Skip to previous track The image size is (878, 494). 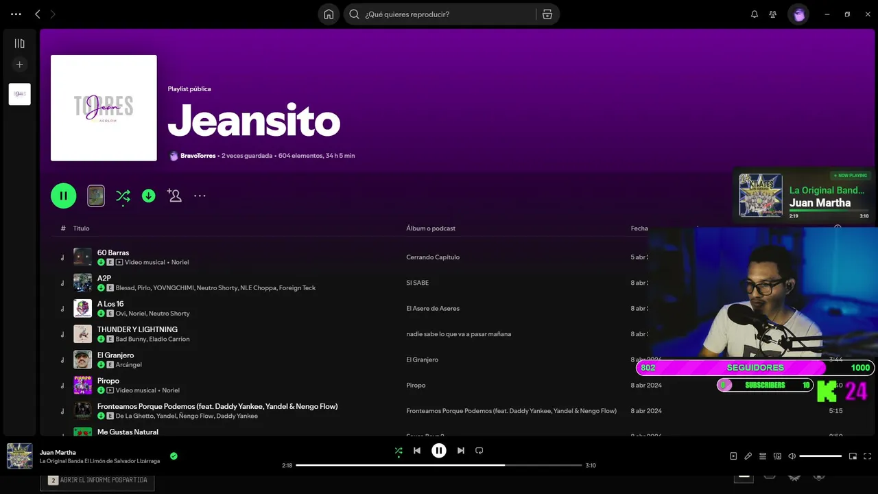417,451
